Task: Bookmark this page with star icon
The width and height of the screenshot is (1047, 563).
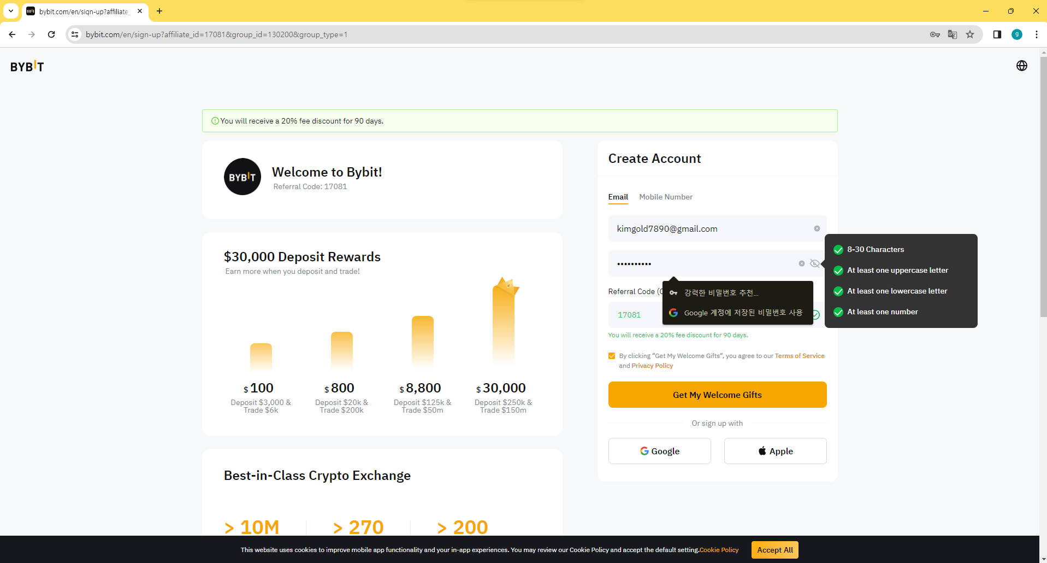Action: pyautogui.click(x=969, y=34)
